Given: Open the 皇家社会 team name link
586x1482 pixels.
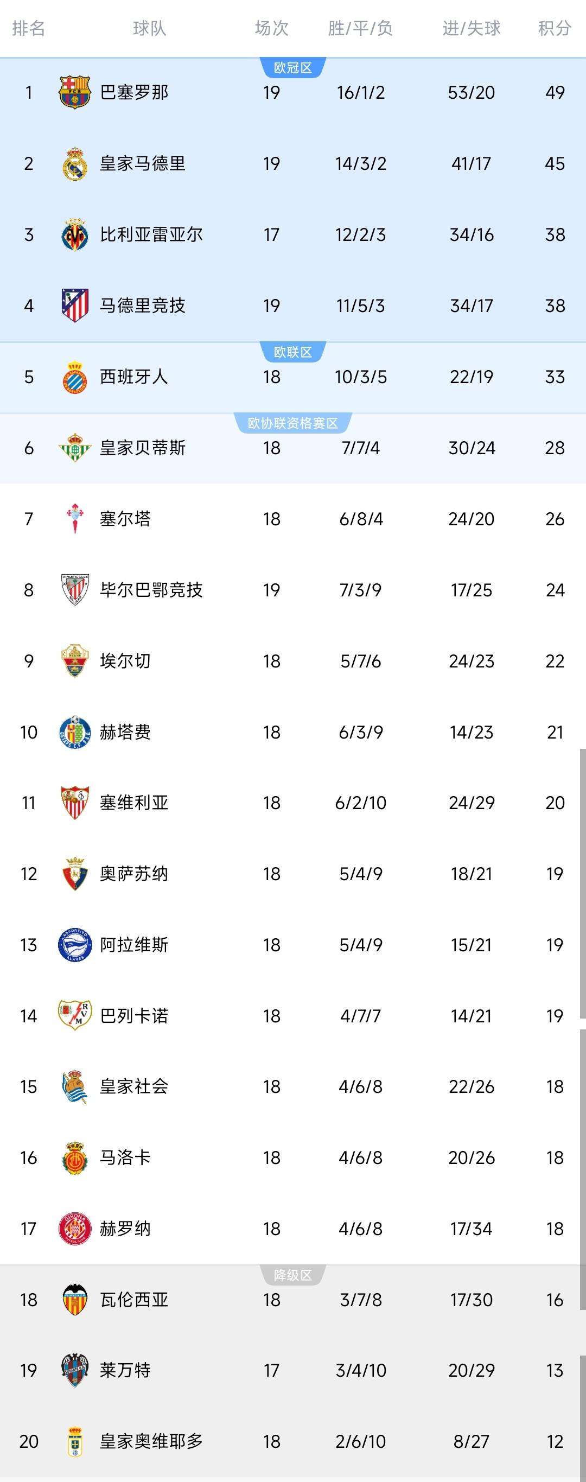Looking at the screenshot, I should coord(133,1087).
